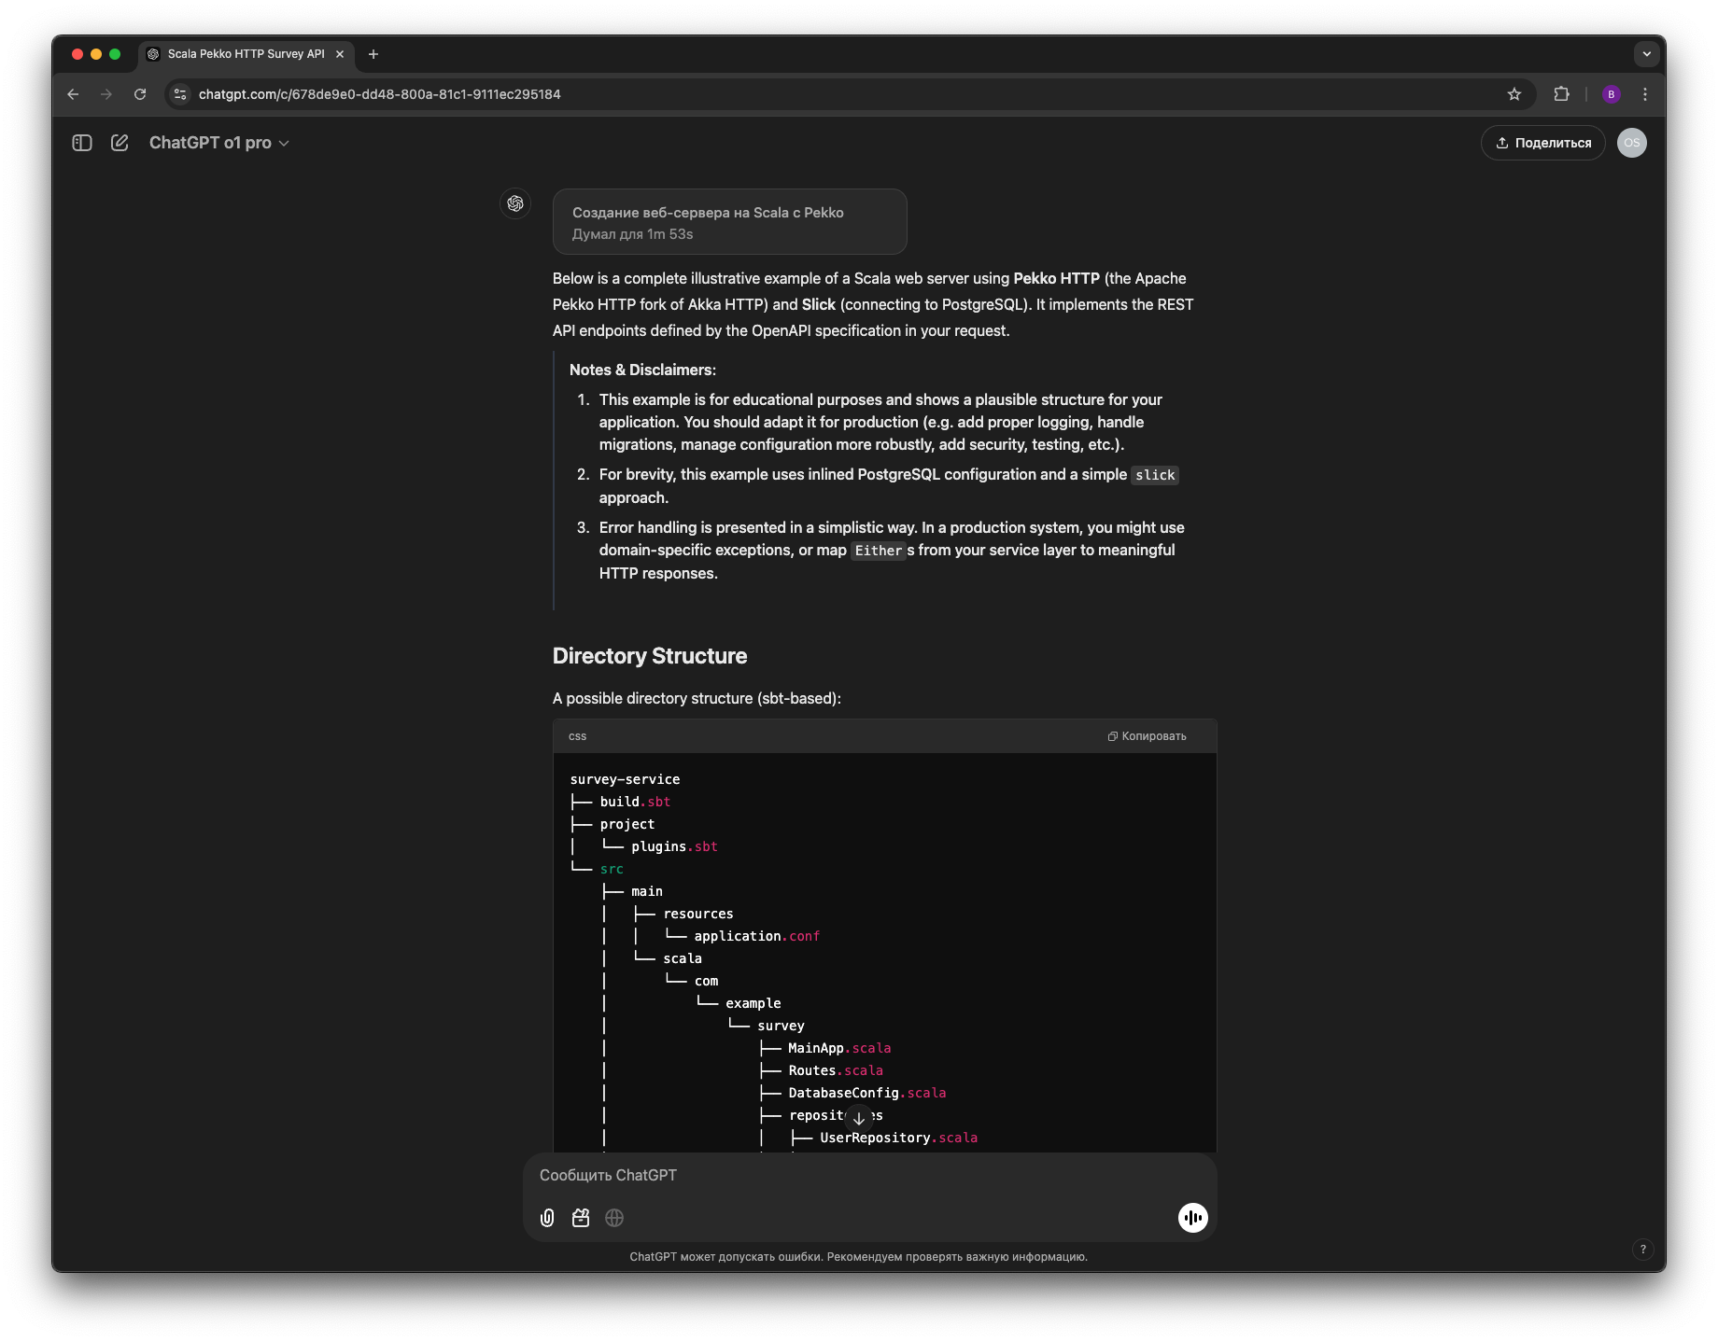Start voice mode with the waveform button
The width and height of the screenshot is (1718, 1341).
1192,1218
